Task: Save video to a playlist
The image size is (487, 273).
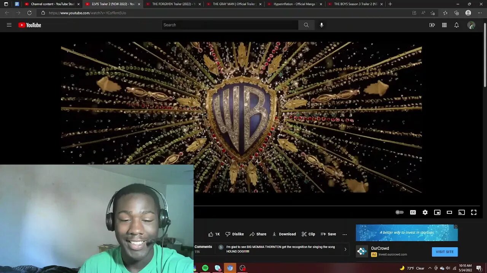Action: (328, 234)
